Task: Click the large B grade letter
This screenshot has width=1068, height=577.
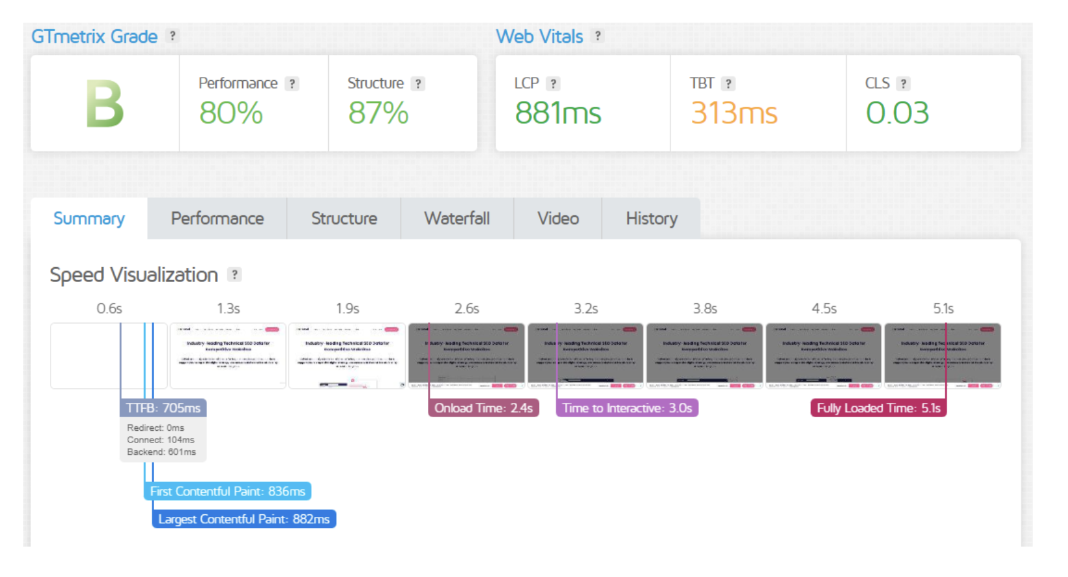Action: (x=105, y=104)
